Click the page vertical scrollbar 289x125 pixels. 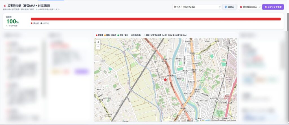288,22
